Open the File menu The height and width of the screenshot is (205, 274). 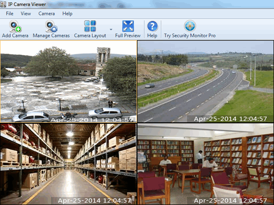(9, 14)
